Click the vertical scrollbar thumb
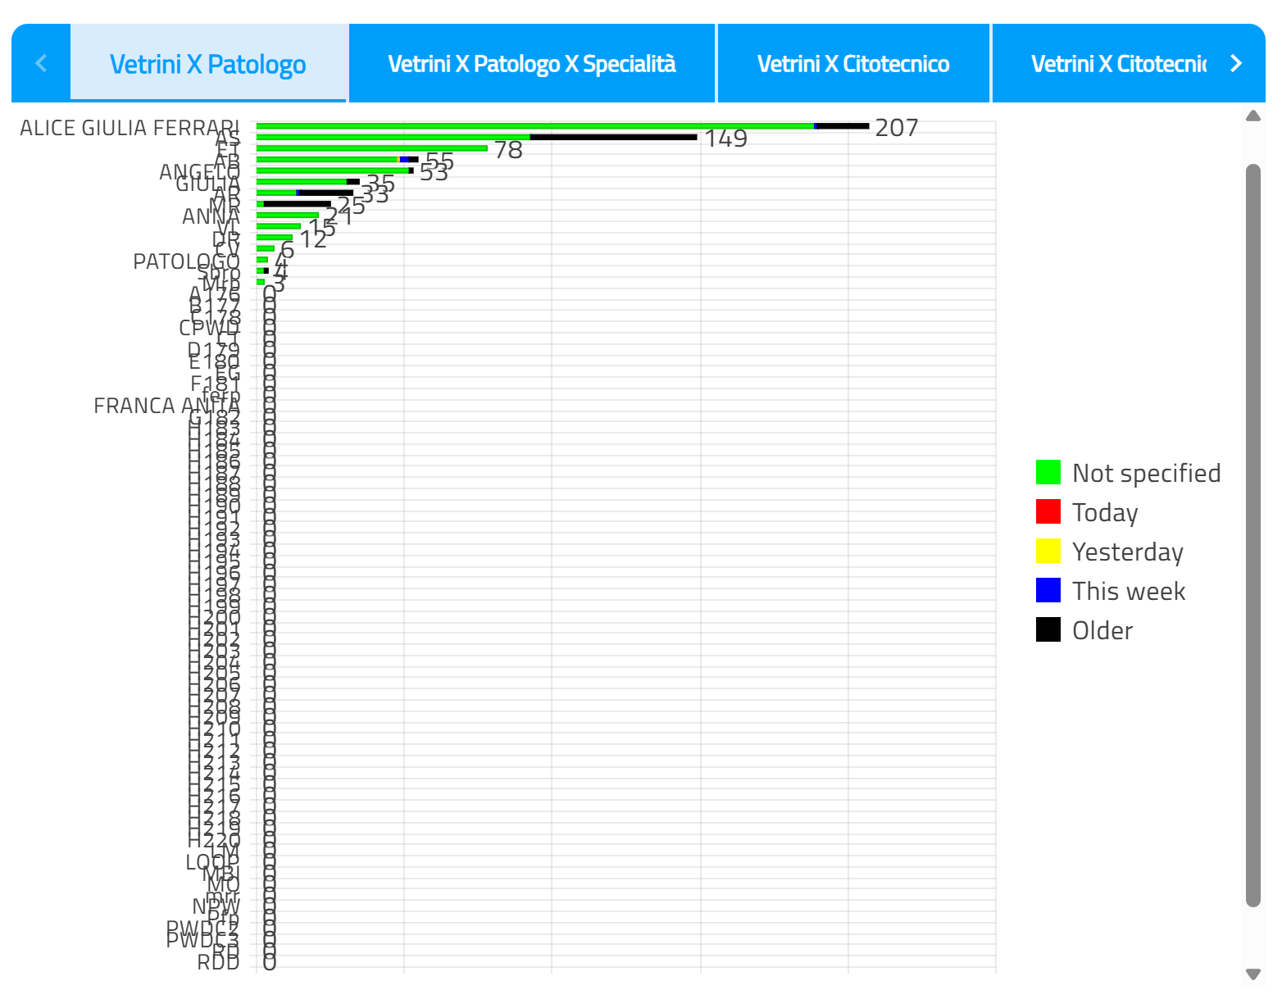 (1252, 536)
